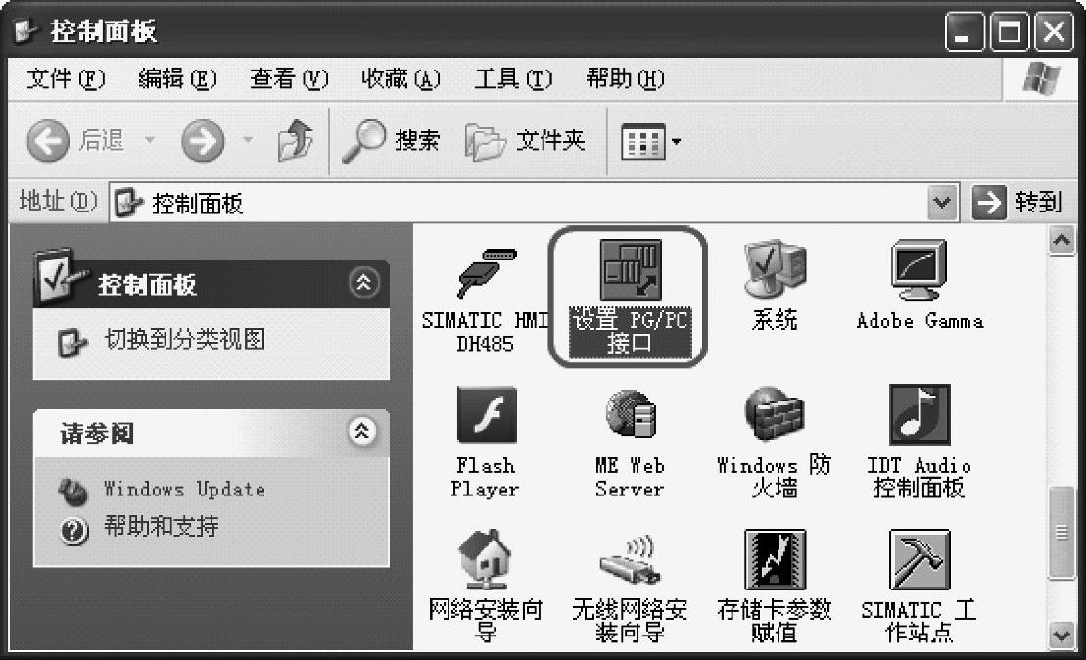1086x660 pixels.
Task: Click the 帮助和支持 link
Action: point(162,527)
